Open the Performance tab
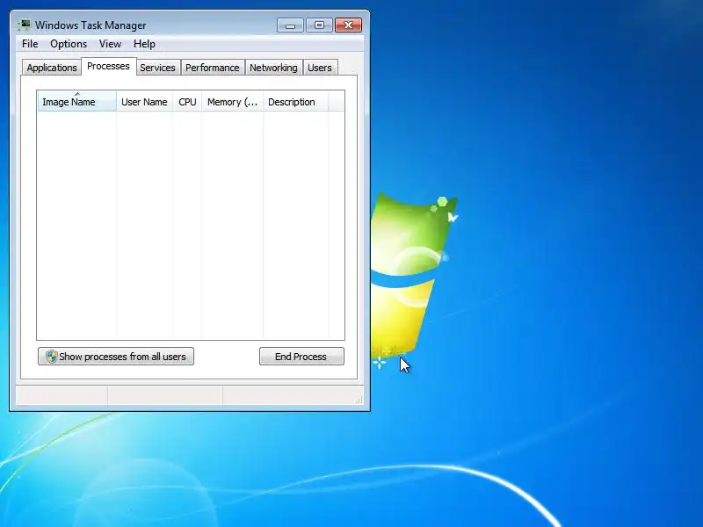 (213, 68)
